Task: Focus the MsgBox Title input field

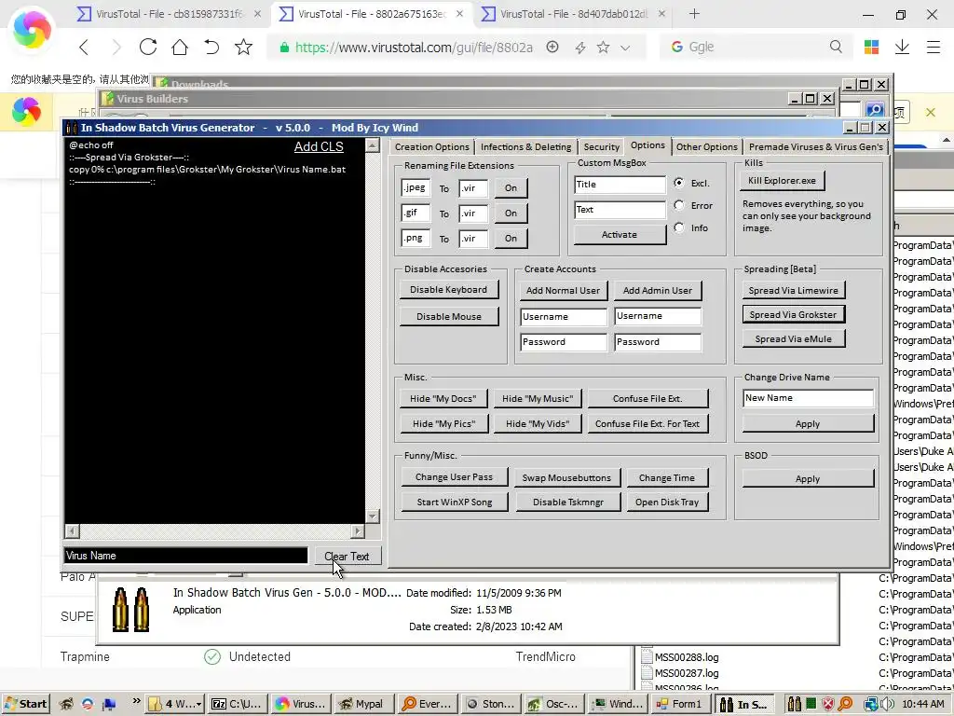Action: [620, 185]
